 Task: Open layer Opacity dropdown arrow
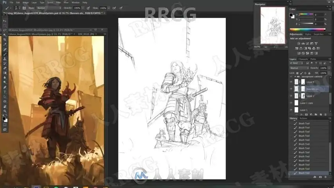pyautogui.click(x=329, y=68)
